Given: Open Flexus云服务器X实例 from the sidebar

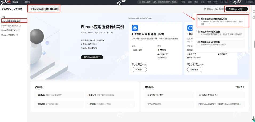Looking at the screenshot, I should pyautogui.click(x=10, y=26).
